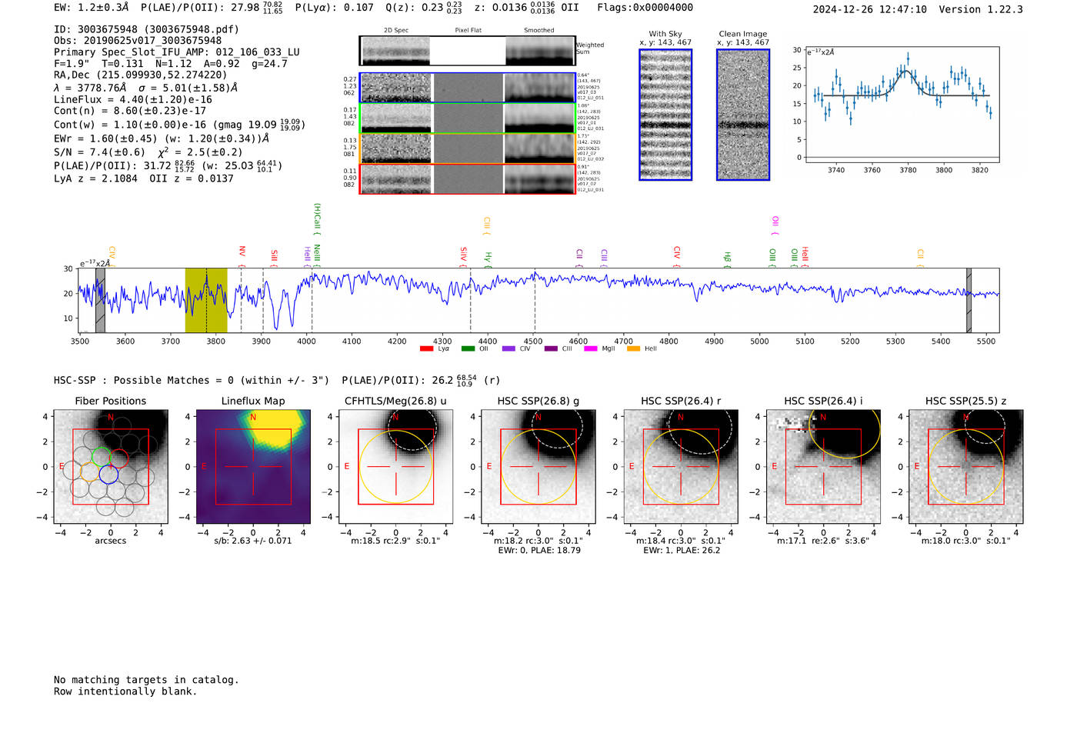Click the blue circled fiber in Fiber Positions
The height and width of the screenshot is (733, 1077).
(108, 474)
